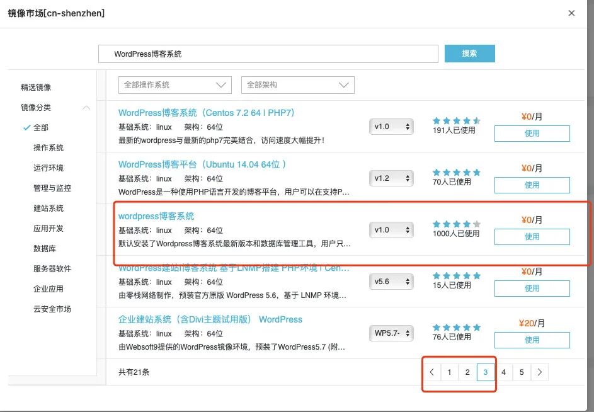Open the WP5.7- version dropdown
The image size is (594, 412).
[391, 333]
